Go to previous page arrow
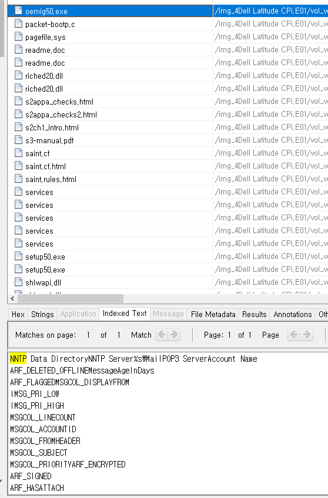The height and width of the screenshot is (498, 328). tap(294, 334)
